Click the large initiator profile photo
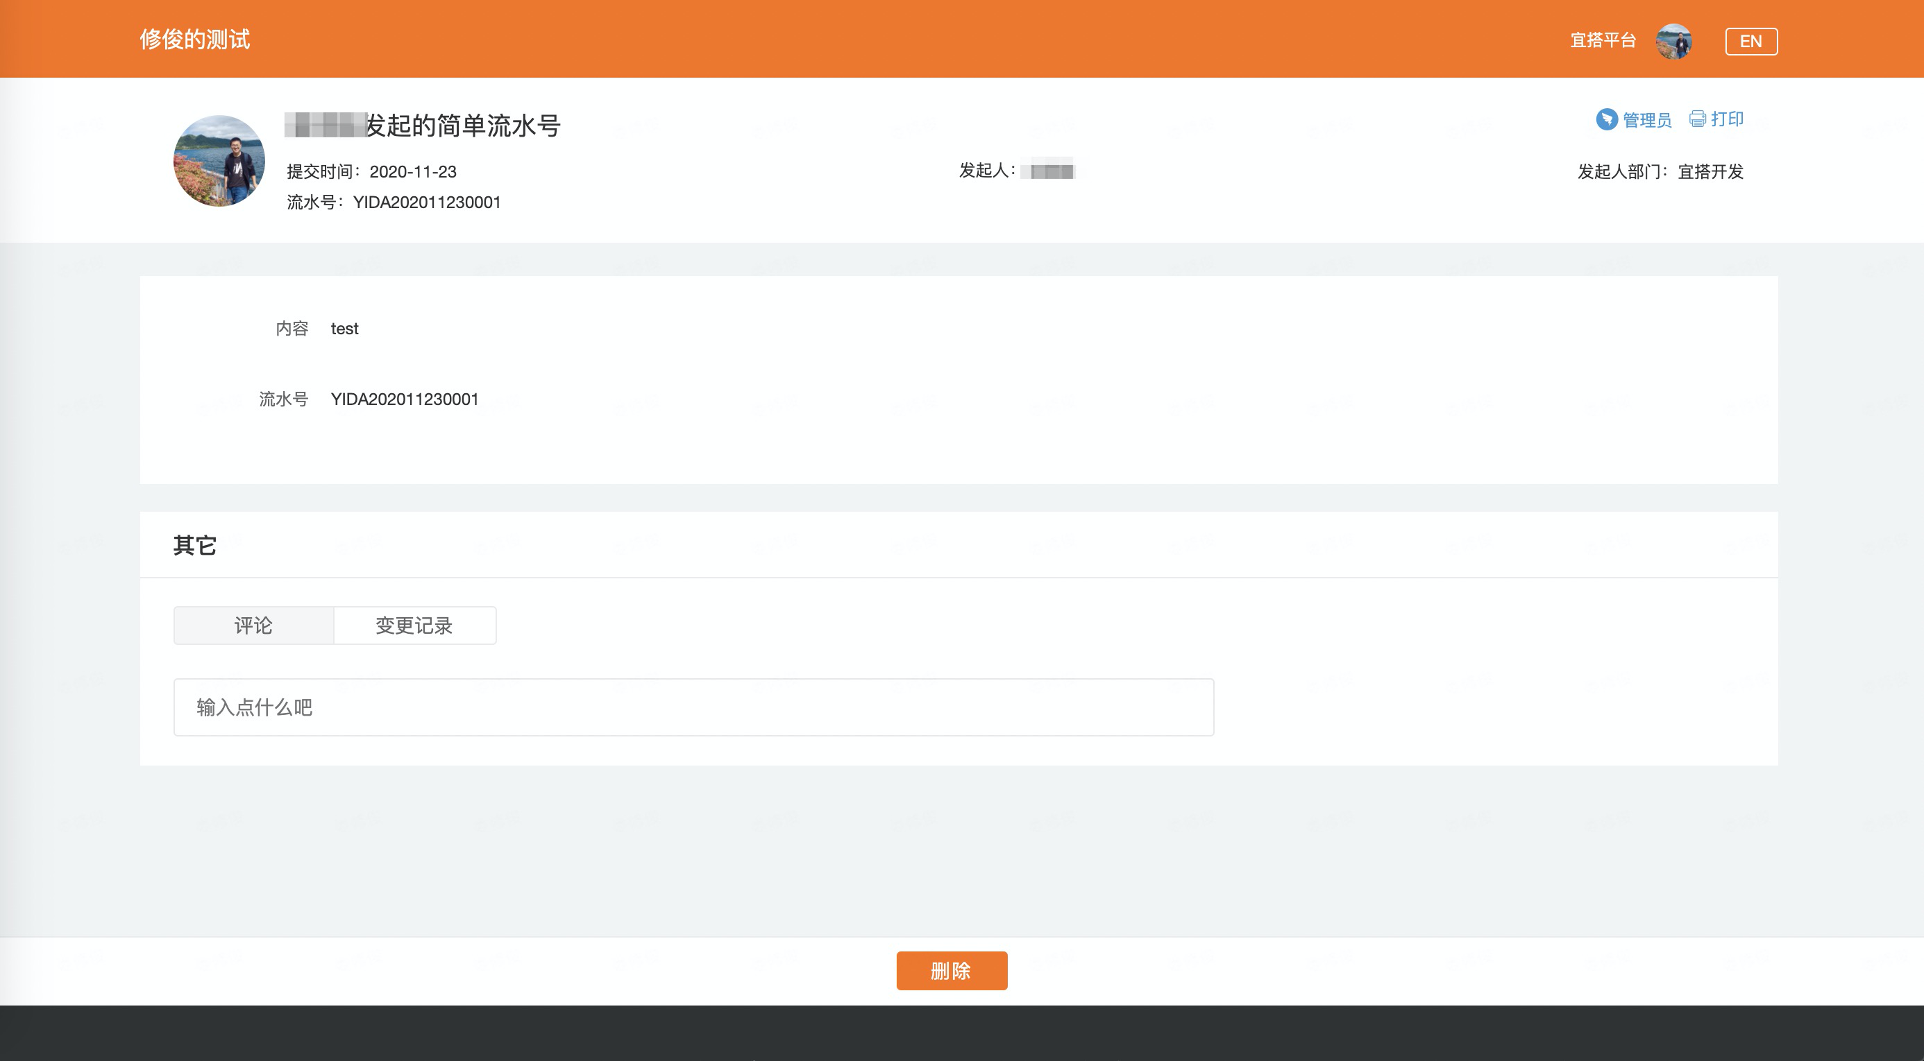1924x1061 pixels. [x=219, y=160]
